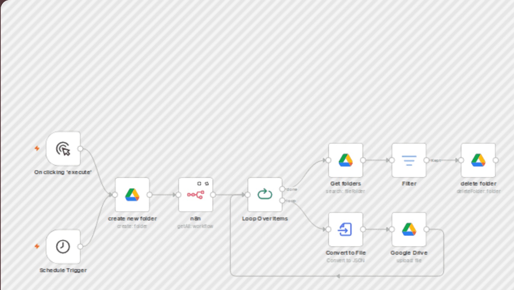Screen dimensions: 514x290
Task: Click the Get folders output handle
Action: [363, 160]
